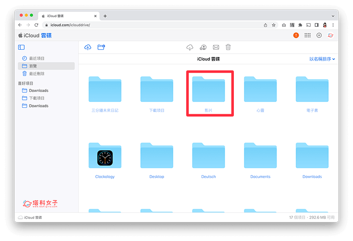Click the upload to iCloud icon
This screenshot has width=353, height=241.
(88, 47)
